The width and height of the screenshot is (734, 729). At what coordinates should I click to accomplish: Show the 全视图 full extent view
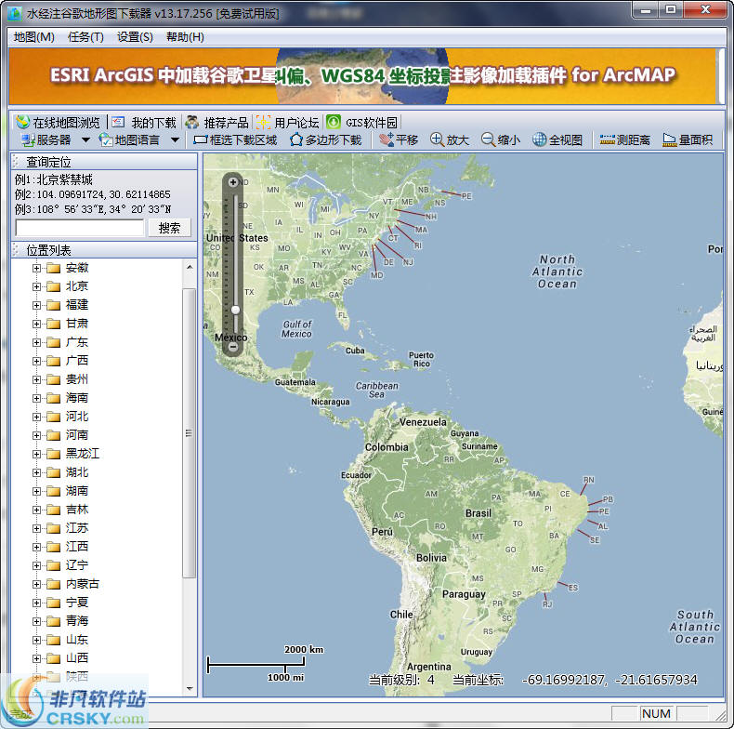point(557,139)
